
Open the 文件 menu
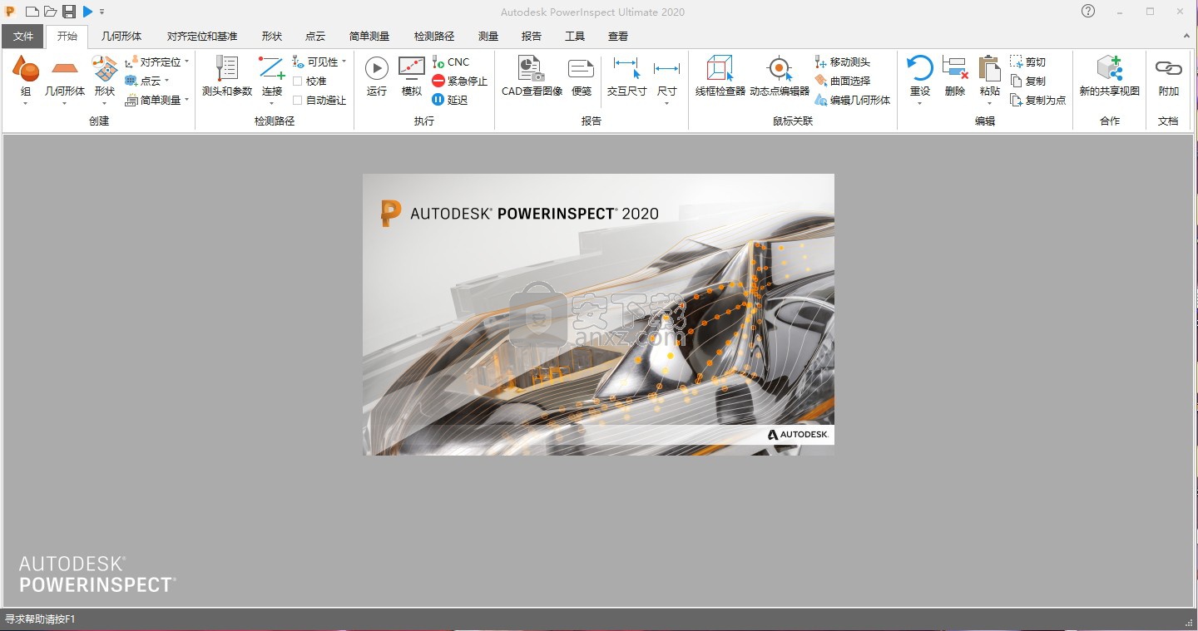point(23,37)
